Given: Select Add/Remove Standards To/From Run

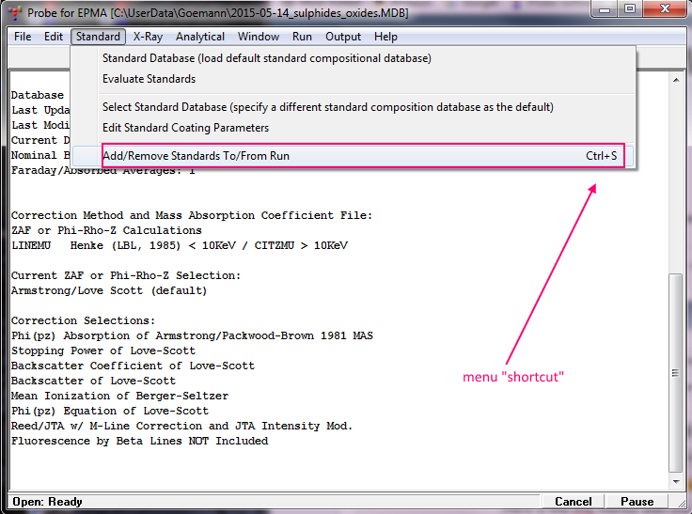Looking at the screenshot, I should click(x=196, y=155).
